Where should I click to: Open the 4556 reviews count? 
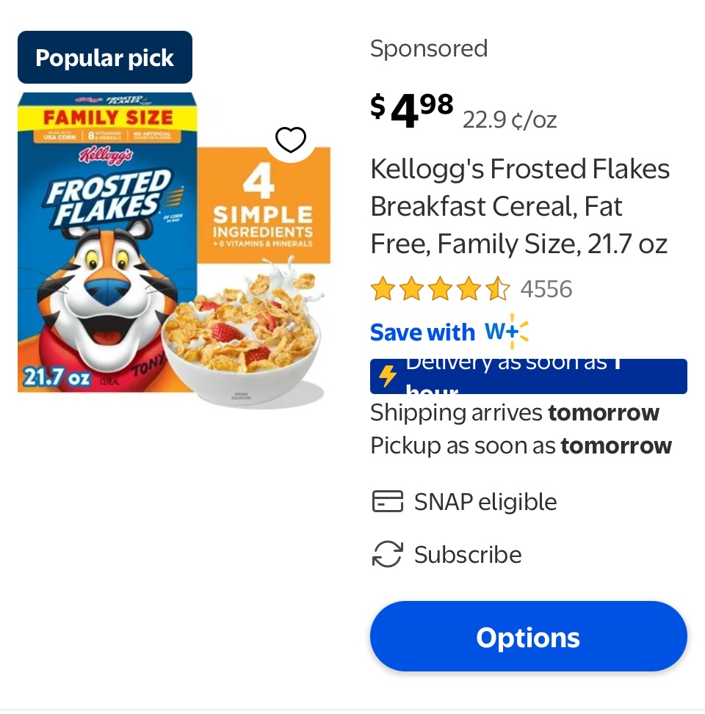pyautogui.click(x=546, y=289)
